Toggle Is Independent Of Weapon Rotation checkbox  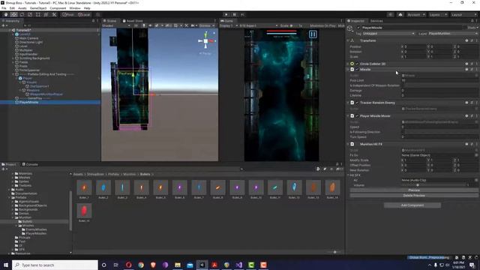403,85
